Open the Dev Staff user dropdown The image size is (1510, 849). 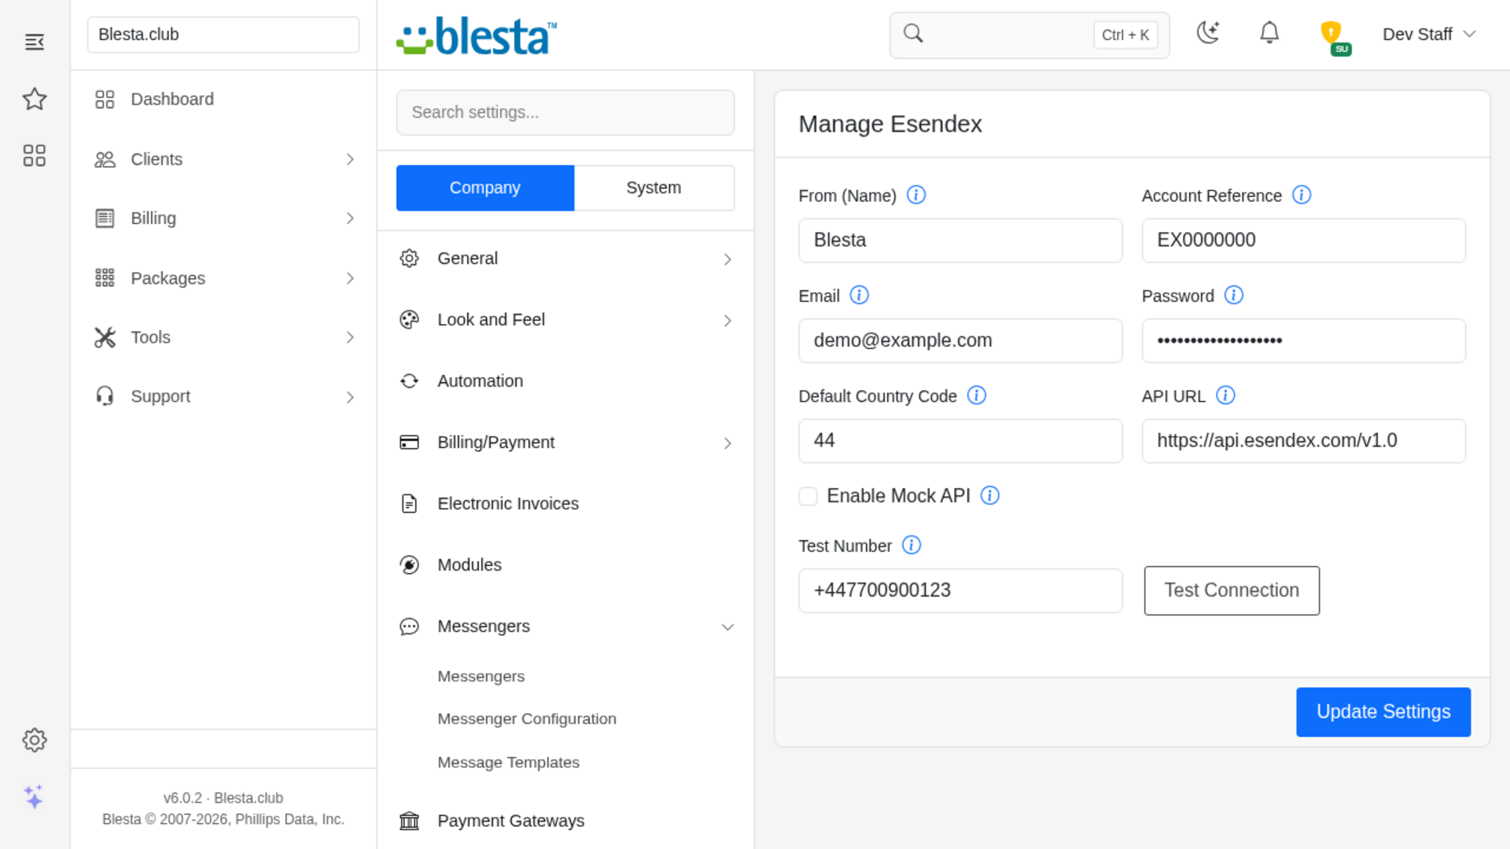point(1428,34)
